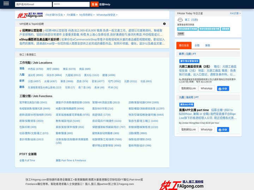Click 複制網址Link for 直播APP主播 job
Screen dimensions: 254x190
tap(188, 129)
